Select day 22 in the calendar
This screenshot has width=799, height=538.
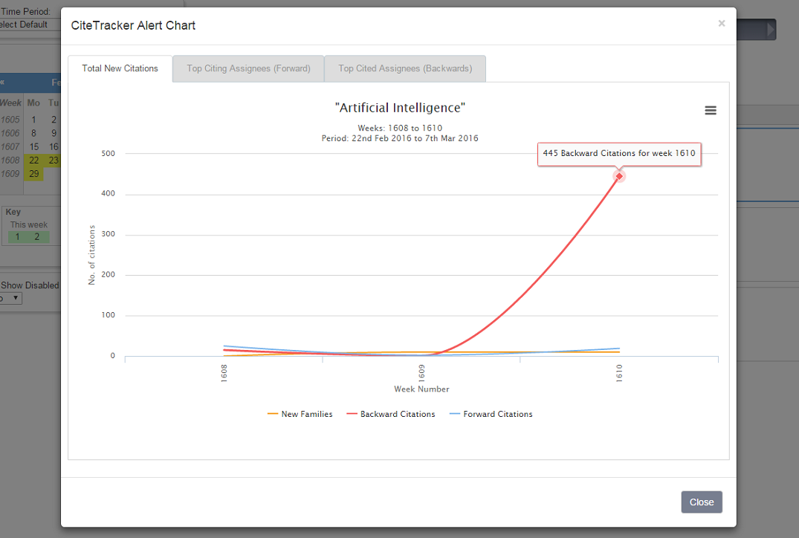(33, 160)
